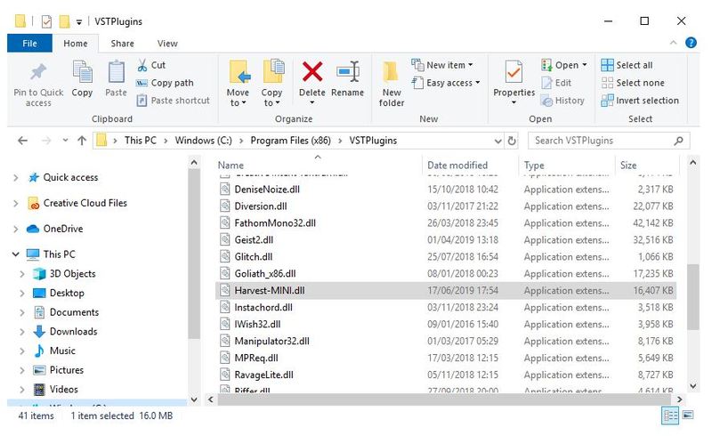Click the horizontal scrollbar right arrow
Image resolution: width=712 pixels, height=436 pixels.
coord(679,400)
